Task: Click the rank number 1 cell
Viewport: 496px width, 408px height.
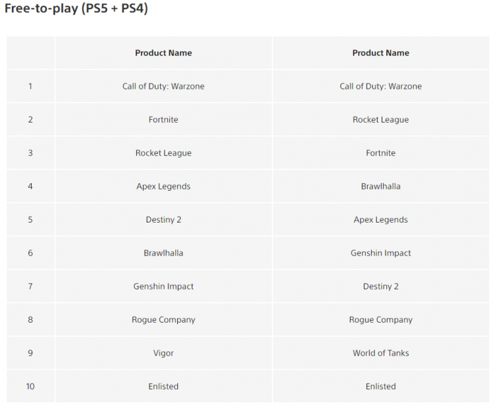Action: (x=30, y=86)
